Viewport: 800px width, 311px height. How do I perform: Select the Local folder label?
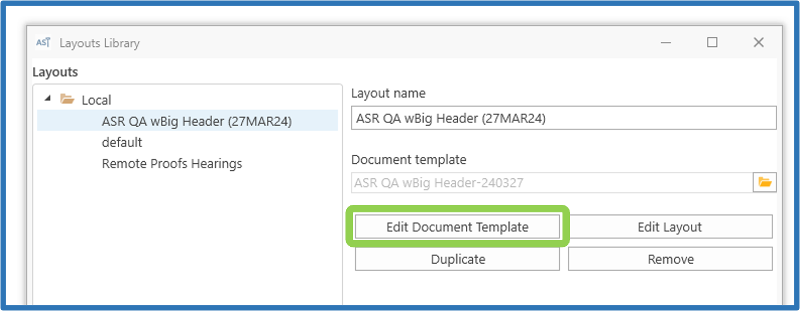(x=96, y=100)
